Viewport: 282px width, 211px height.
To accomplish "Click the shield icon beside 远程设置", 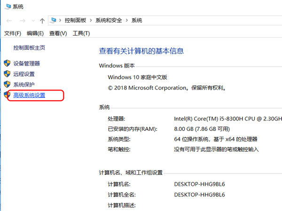I will [7, 74].
